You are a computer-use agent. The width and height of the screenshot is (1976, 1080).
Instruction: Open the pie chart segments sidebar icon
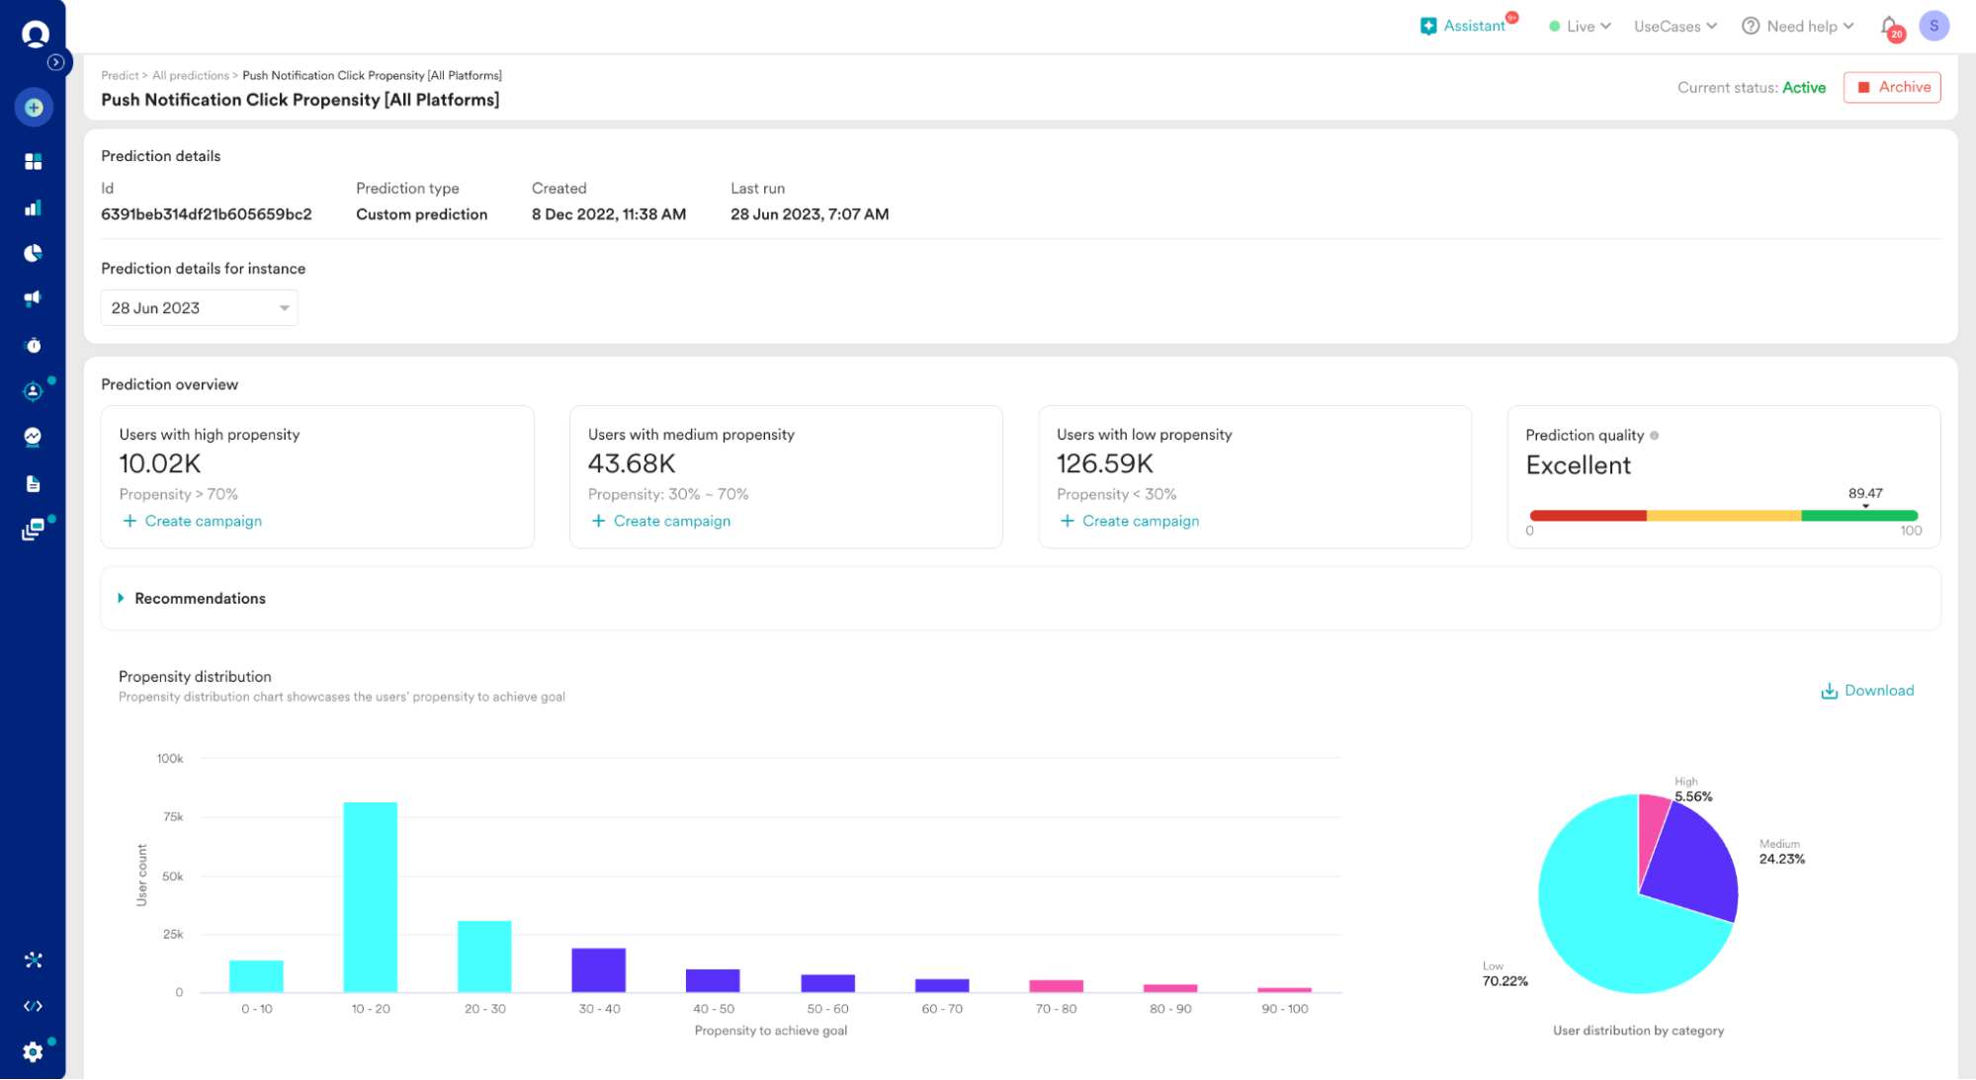[x=34, y=253]
